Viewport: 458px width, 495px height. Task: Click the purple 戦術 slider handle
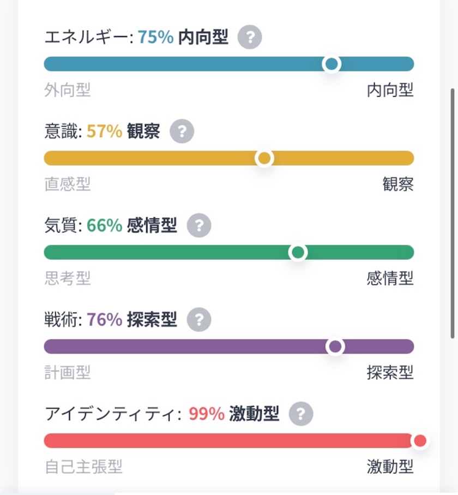335,347
